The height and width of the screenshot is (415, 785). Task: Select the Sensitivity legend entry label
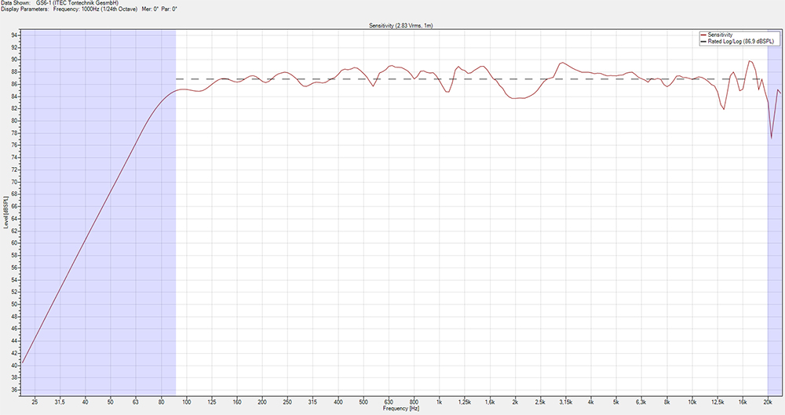point(722,35)
